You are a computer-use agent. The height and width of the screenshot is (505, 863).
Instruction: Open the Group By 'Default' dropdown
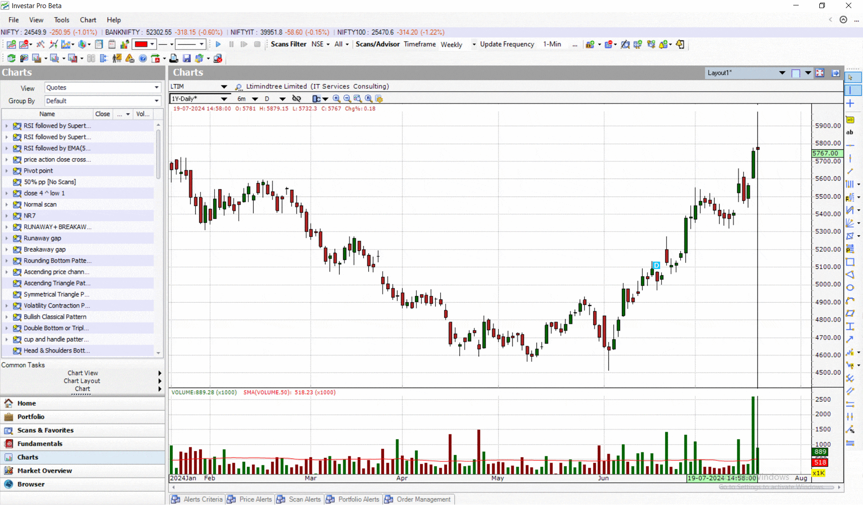pyautogui.click(x=102, y=101)
